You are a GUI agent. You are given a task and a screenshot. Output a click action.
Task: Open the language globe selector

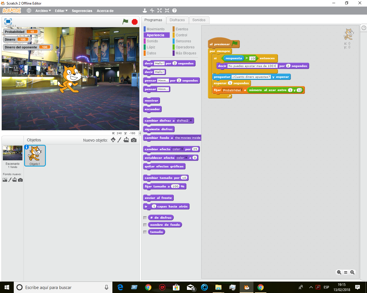tap(29, 11)
